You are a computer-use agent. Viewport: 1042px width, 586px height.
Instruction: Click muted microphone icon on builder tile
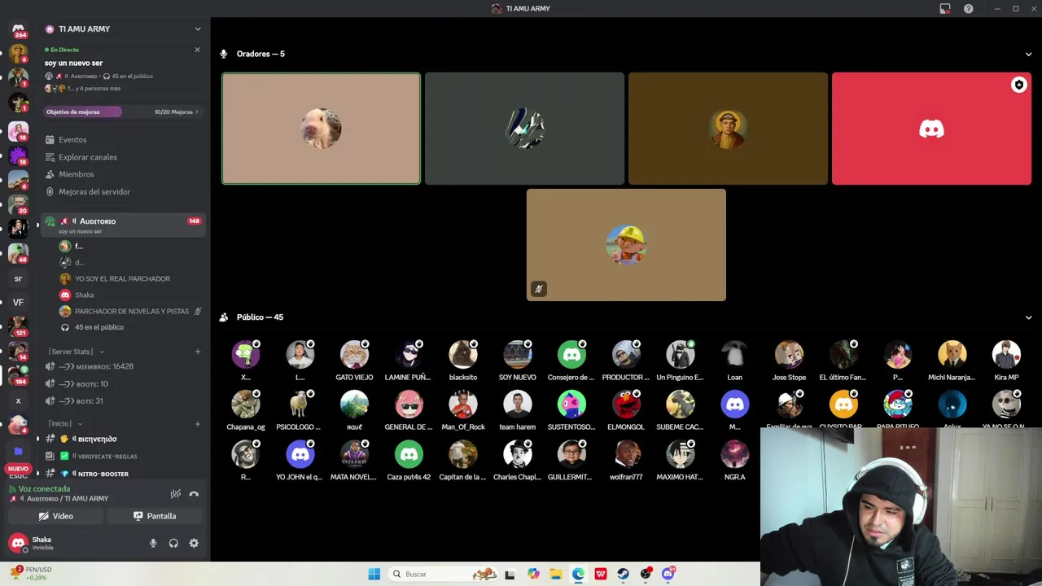pos(538,289)
